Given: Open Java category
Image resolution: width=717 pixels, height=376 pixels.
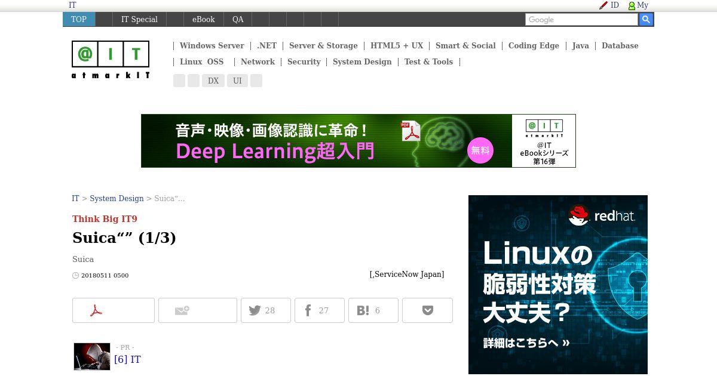Looking at the screenshot, I should [x=580, y=46].
